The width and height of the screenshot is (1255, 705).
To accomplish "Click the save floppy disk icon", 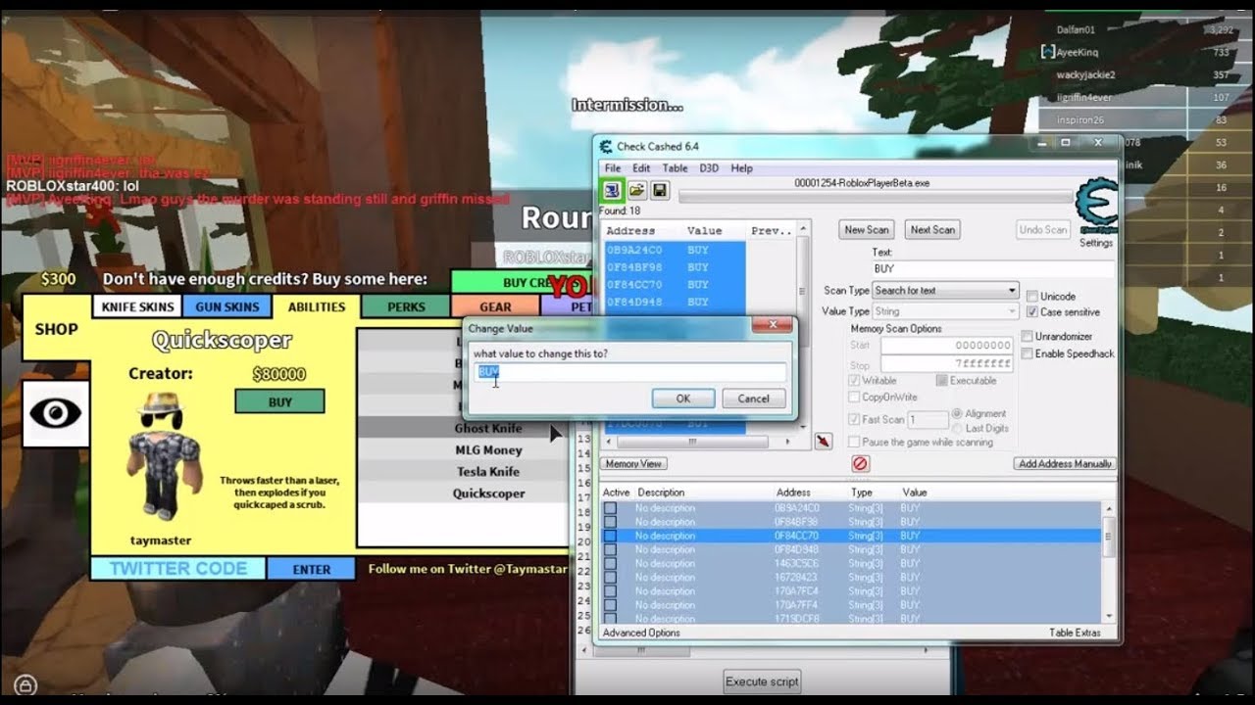I will point(660,190).
